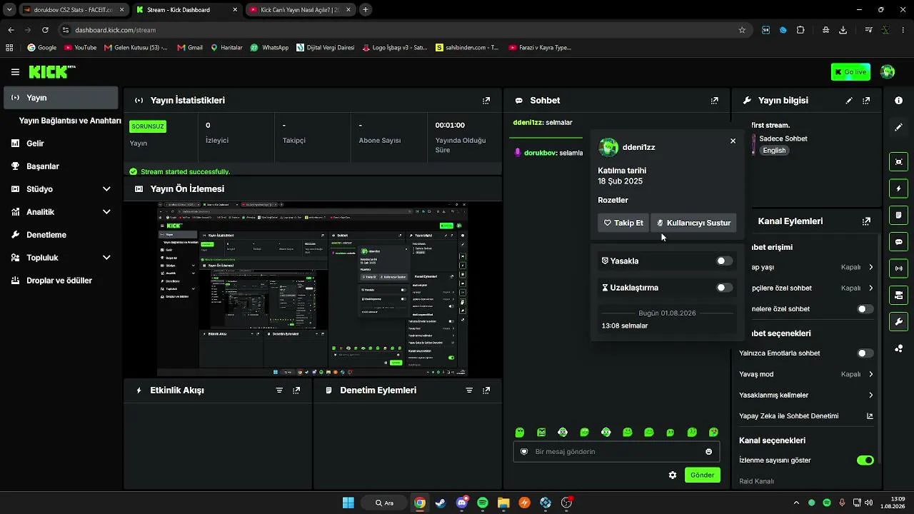Screen dimensions: 914x514
Task: Open the emoji picker in the message box
Action: click(708, 452)
